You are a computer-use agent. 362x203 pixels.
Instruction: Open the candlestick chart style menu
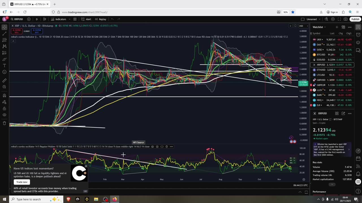(45, 19)
